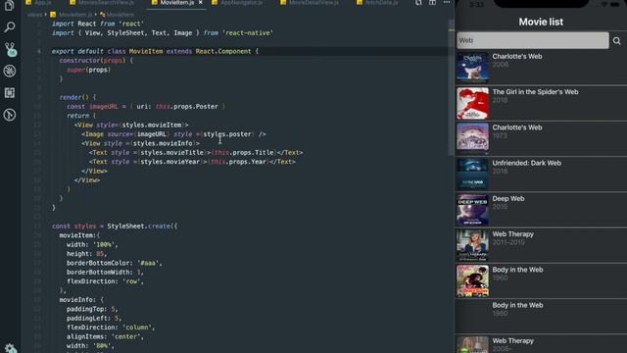Viewport: 627px width, 353px height.
Task: Open the Manage settings gear
Action: 10,348
